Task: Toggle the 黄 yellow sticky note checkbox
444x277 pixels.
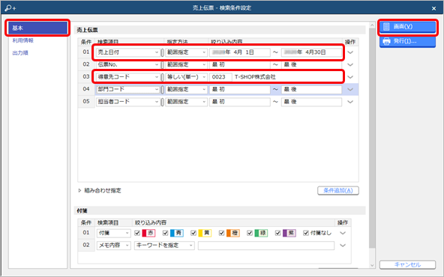Action: [193, 233]
